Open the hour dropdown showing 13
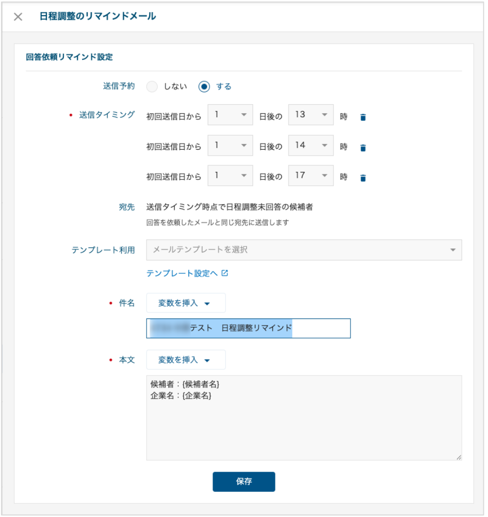This screenshot has width=488, height=517. pos(311,115)
